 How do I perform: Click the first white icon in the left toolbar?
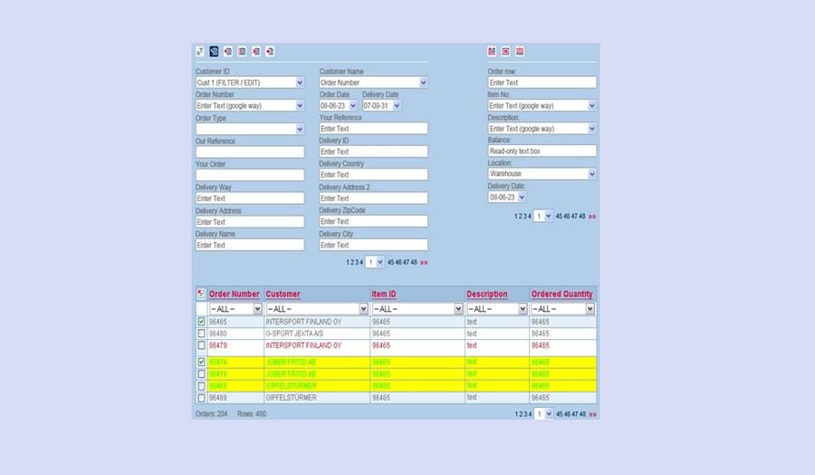(199, 51)
